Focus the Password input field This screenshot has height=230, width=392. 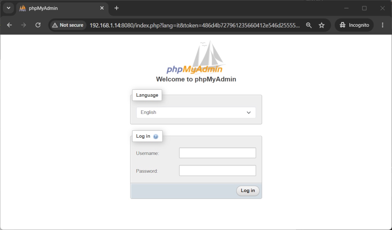217,171
